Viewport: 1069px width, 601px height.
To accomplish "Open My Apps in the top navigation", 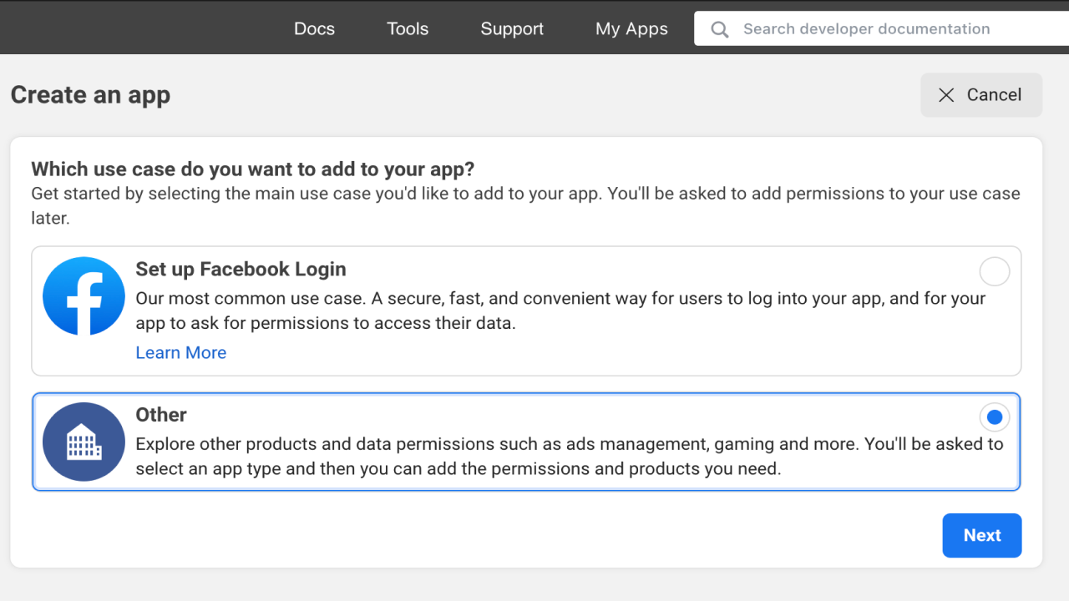I will 631,28.
